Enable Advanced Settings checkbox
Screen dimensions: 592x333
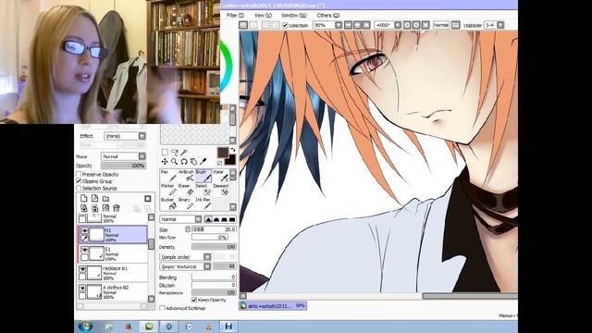tap(162, 308)
